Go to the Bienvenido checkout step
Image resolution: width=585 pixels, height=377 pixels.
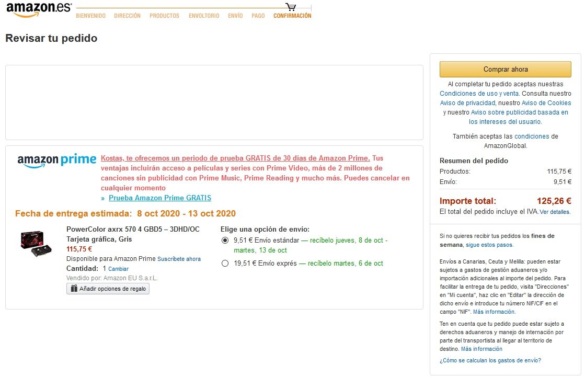[90, 16]
